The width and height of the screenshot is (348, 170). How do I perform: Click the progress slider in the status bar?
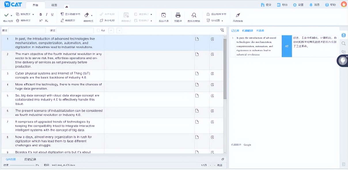[x=22, y=165]
